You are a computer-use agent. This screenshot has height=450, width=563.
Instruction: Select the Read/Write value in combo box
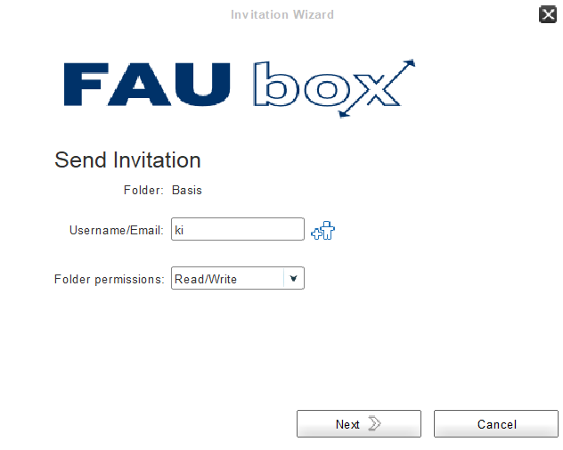coord(206,279)
